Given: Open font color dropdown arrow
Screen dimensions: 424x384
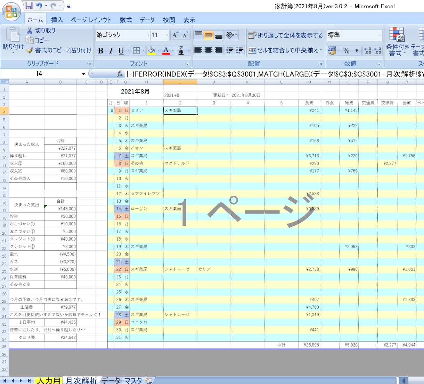Looking at the screenshot, I should [173, 51].
